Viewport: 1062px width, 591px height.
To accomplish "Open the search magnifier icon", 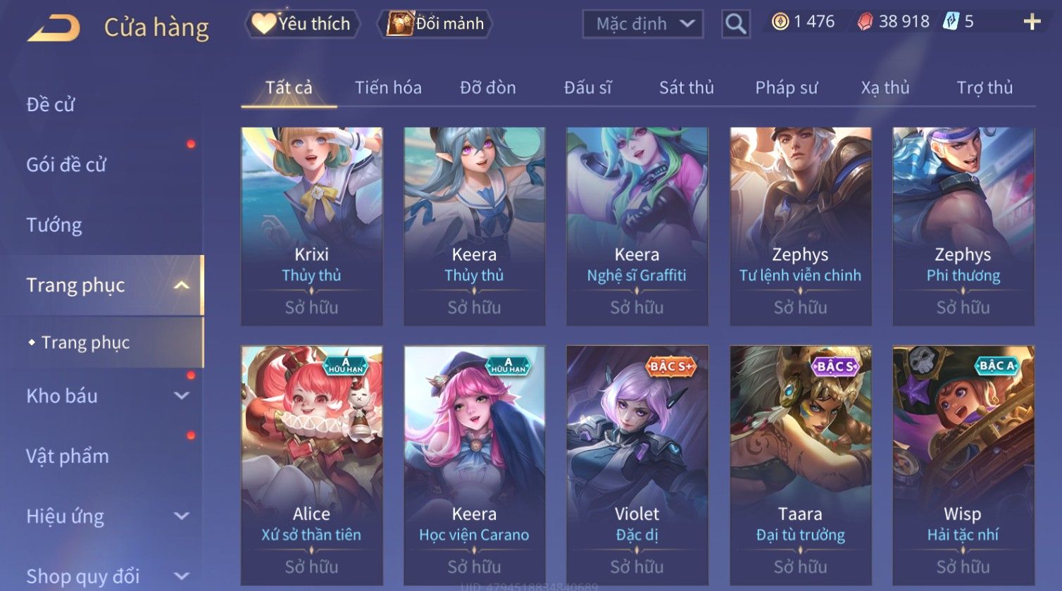I will pos(735,24).
